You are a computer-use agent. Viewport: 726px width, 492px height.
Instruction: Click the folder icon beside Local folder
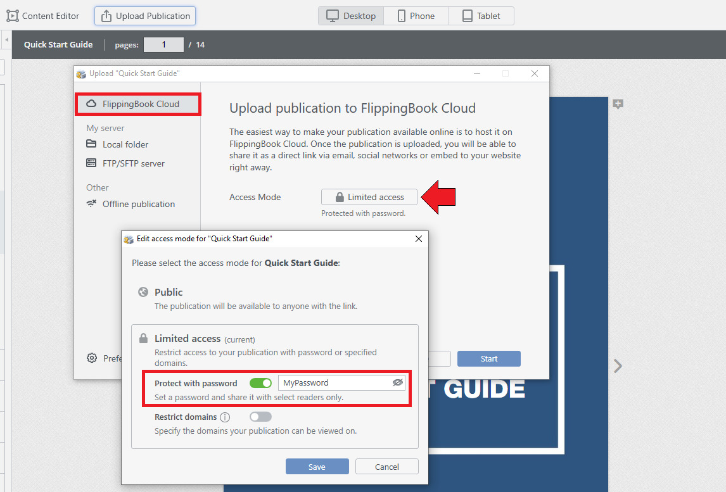[x=91, y=144]
